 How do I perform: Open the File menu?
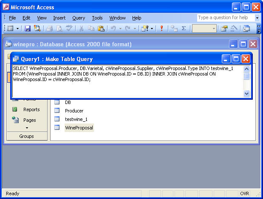coord(12,18)
